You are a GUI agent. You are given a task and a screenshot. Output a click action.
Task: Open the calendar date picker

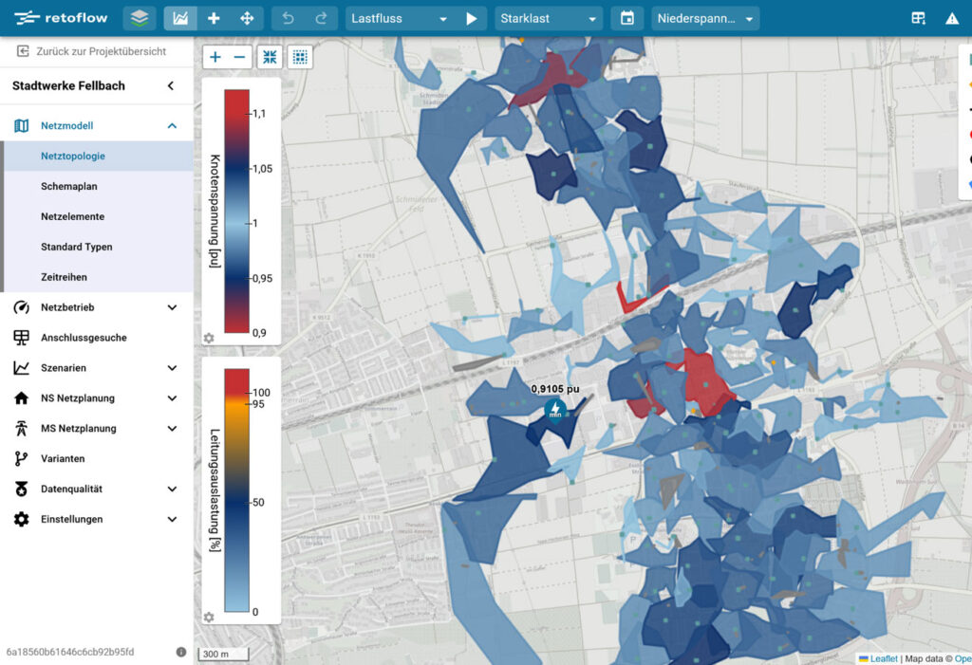(x=627, y=18)
